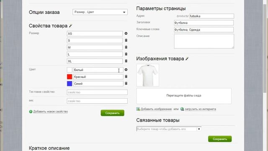This screenshot has height=151, width=268.
Task: Click the image icon beside Добавить изображение
Action: click(x=138, y=109)
